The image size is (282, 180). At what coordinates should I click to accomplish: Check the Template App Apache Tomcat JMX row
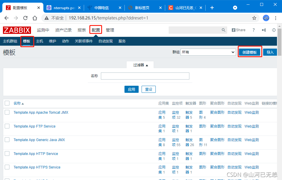click(7, 112)
